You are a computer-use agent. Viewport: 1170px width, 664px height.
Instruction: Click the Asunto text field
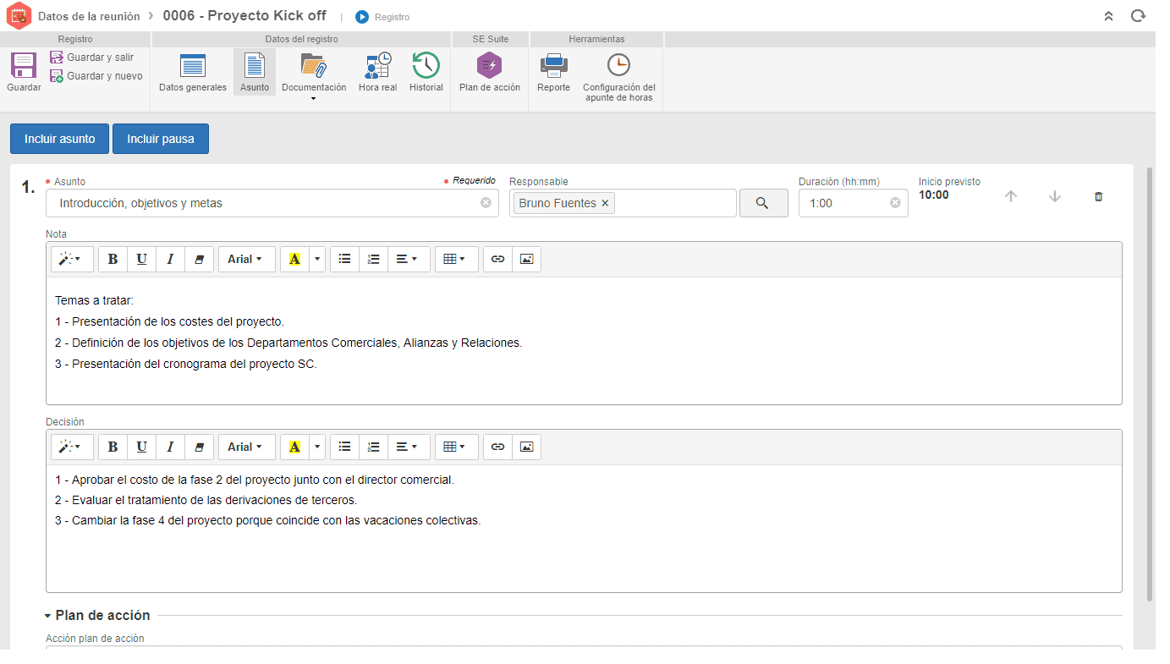click(272, 203)
